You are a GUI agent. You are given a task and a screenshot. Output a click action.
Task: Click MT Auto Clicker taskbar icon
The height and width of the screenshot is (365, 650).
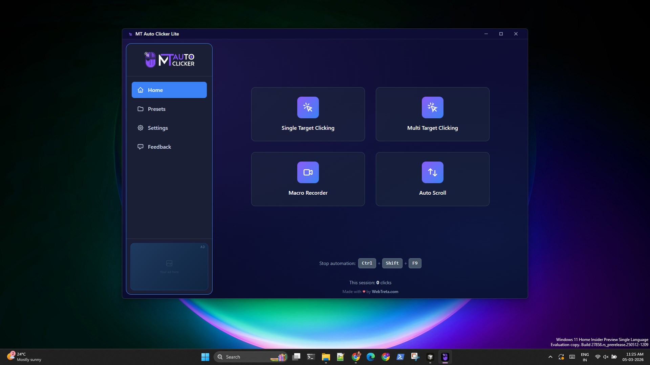pyautogui.click(x=445, y=357)
